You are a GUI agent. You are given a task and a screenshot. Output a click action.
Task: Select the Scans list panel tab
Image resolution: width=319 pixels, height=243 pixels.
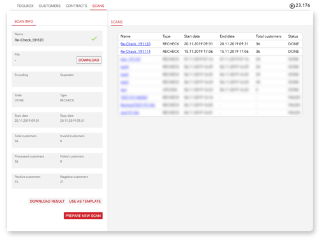click(117, 22)
